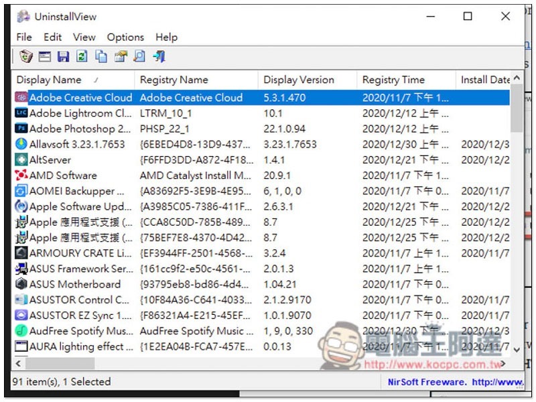Open the Options menu

125,37
